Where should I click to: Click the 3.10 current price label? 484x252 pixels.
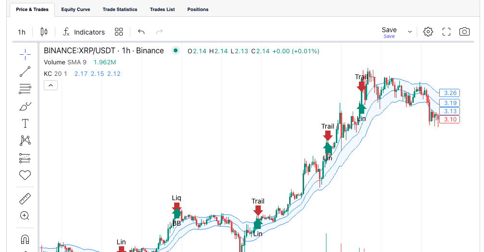point(450,120)
